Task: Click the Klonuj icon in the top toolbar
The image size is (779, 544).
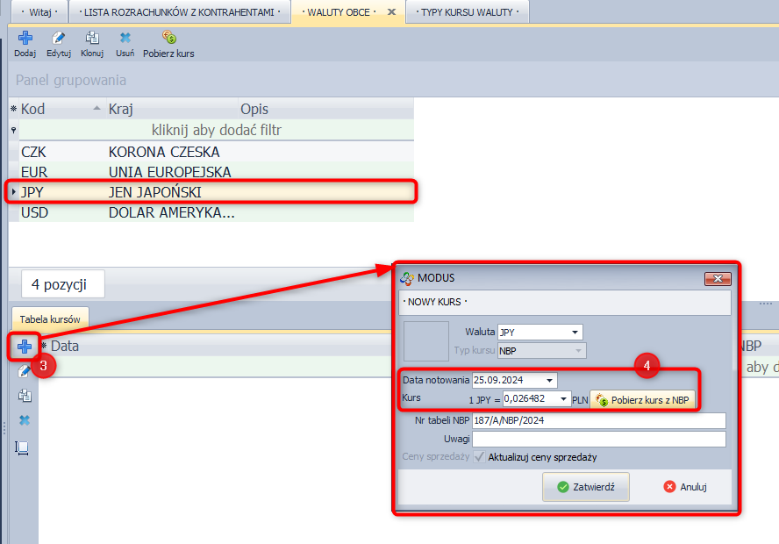Action: tap(92, 39)
